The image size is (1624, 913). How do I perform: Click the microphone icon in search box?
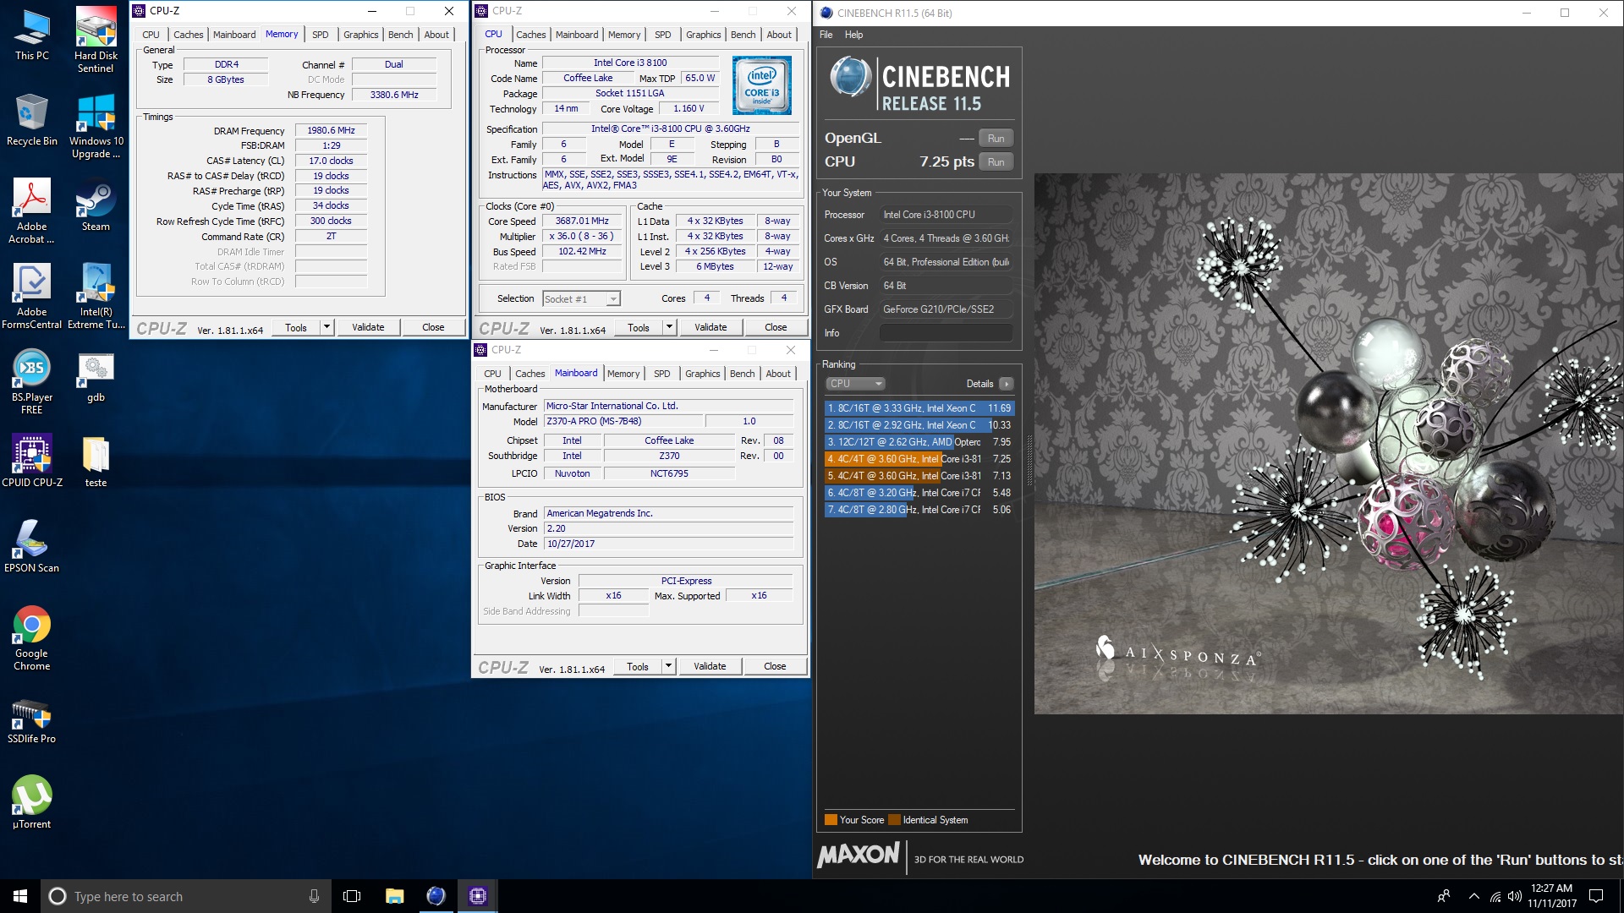tap(314, 896)
